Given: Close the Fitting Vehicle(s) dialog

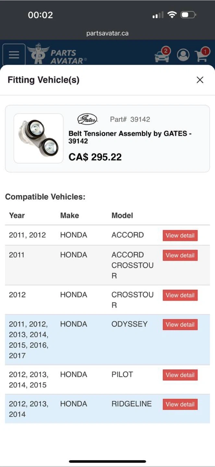Looking at the screenshot, I should pos(200,80).
